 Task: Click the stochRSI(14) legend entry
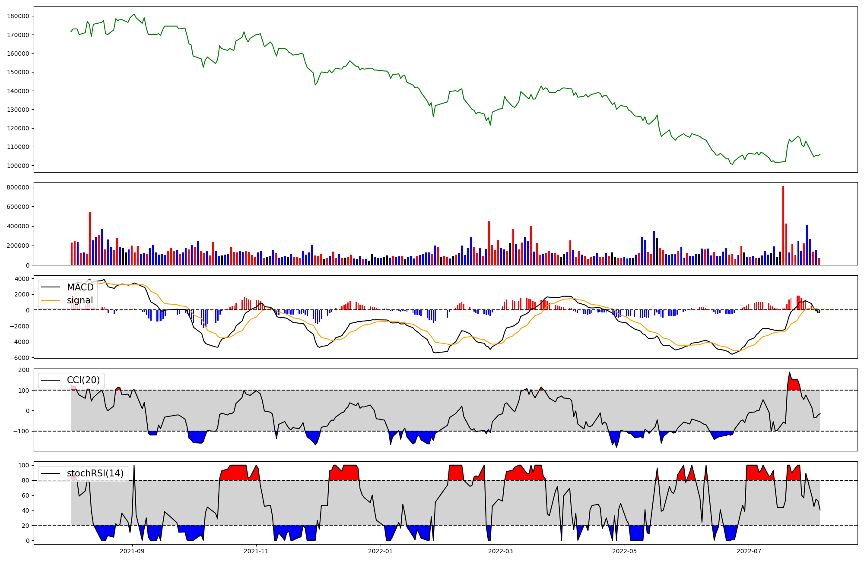(95, 473)
